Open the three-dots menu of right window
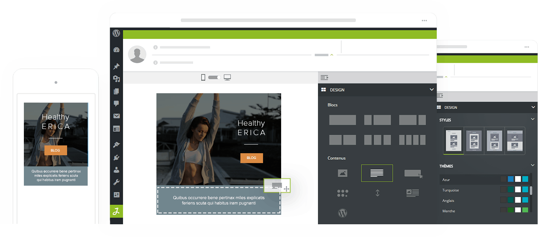The width and height of the screenshot is (538, 237). (527, 47)
